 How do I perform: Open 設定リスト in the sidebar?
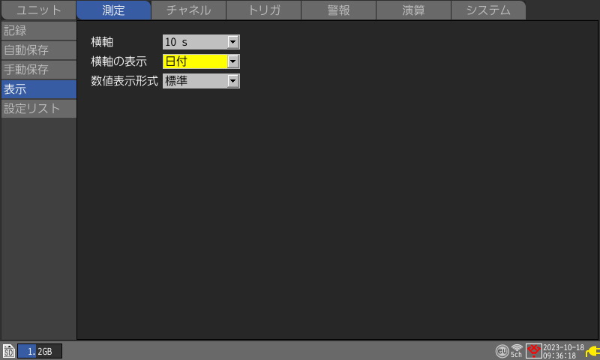(x=39, y=109)
